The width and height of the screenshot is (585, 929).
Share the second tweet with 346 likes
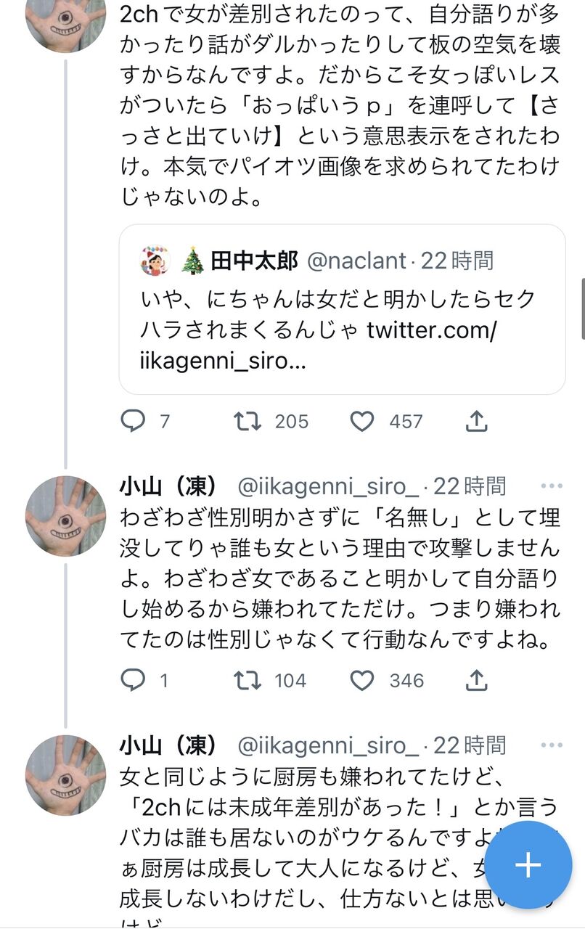(x=475, y=680)
